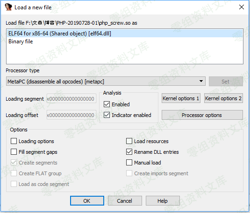Enable the Loading options checkbox
Image resolution: width=250 pixels, height=213 pixels.
[14, 141]
